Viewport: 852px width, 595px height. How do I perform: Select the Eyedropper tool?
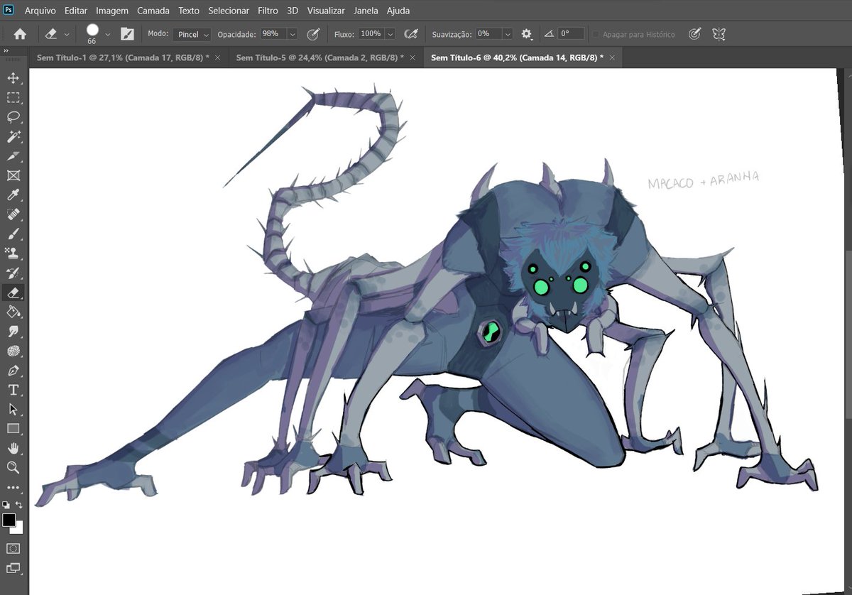(13, 195)
